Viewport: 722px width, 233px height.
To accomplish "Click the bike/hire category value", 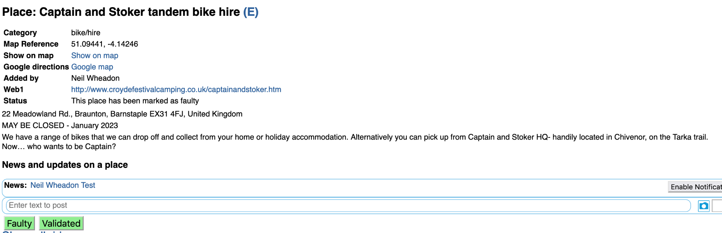I will pyautogui.click(x=86, y=33).
